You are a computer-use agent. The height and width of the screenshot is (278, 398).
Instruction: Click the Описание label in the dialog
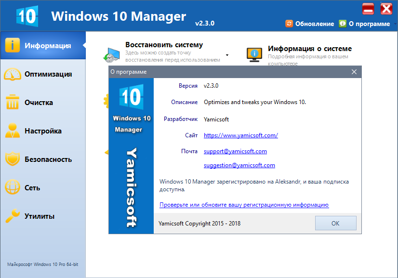(184, 102)
